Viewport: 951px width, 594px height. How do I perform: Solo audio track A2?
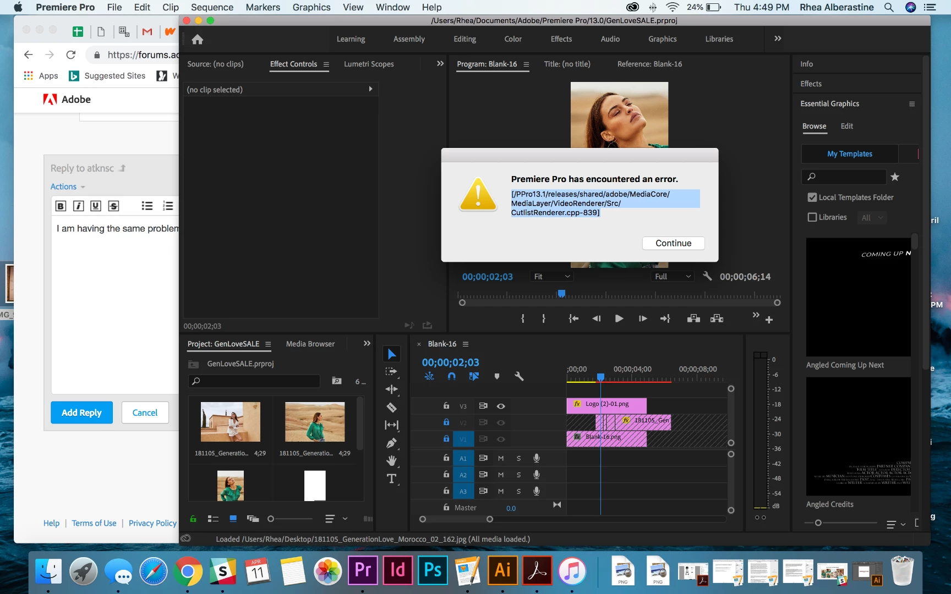pos(518,475)
